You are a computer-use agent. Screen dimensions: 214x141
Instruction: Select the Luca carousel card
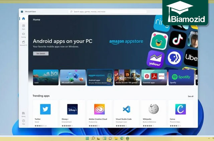(x=46, y=77)
